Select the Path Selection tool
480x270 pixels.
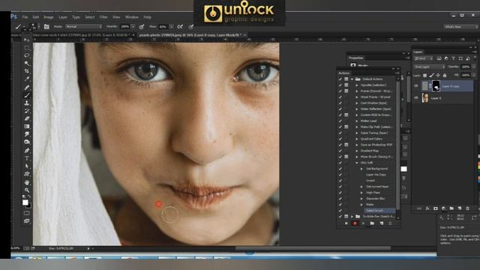pos(27,166)
